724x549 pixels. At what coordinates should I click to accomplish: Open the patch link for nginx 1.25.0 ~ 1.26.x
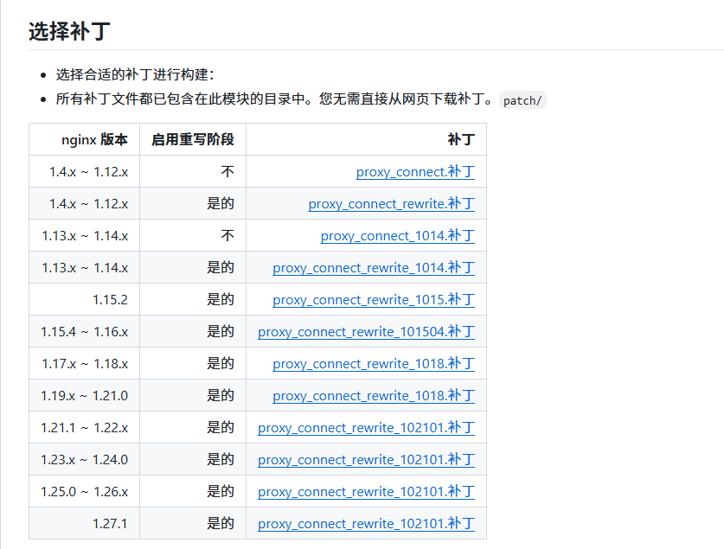point(366,492)
